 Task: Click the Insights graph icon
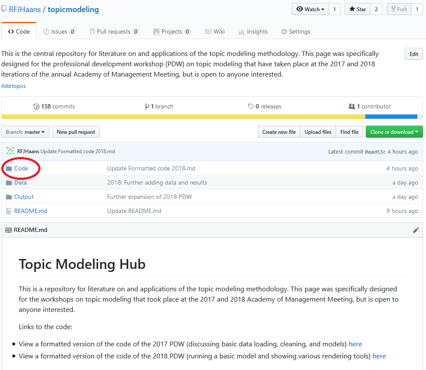pyautogui.click(x=241, y=32)
